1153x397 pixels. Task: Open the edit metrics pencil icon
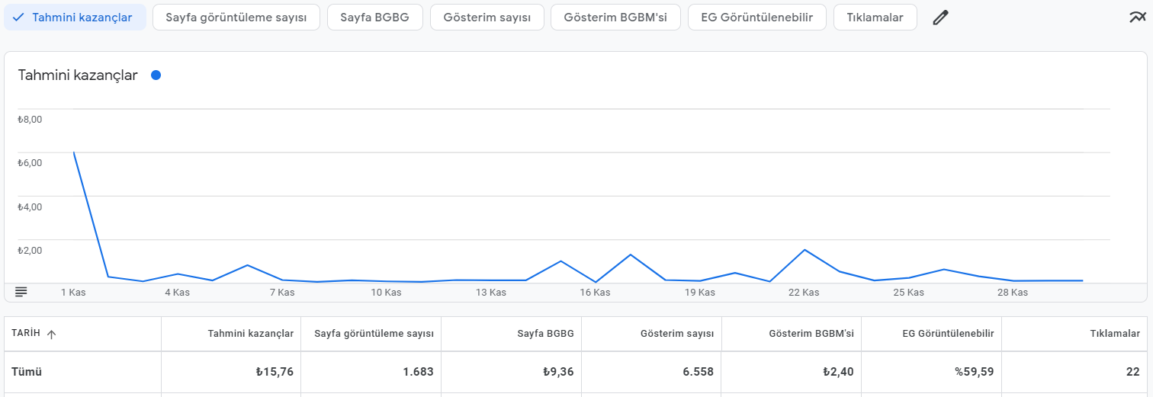pyautogui.click(x=941, y=18)
